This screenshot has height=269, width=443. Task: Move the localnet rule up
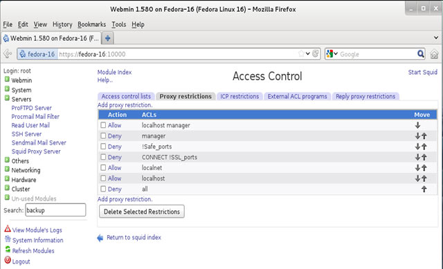click(424, 168)
